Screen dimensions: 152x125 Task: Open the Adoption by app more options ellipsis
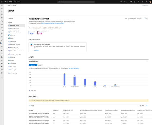click(x=147, y=61)
